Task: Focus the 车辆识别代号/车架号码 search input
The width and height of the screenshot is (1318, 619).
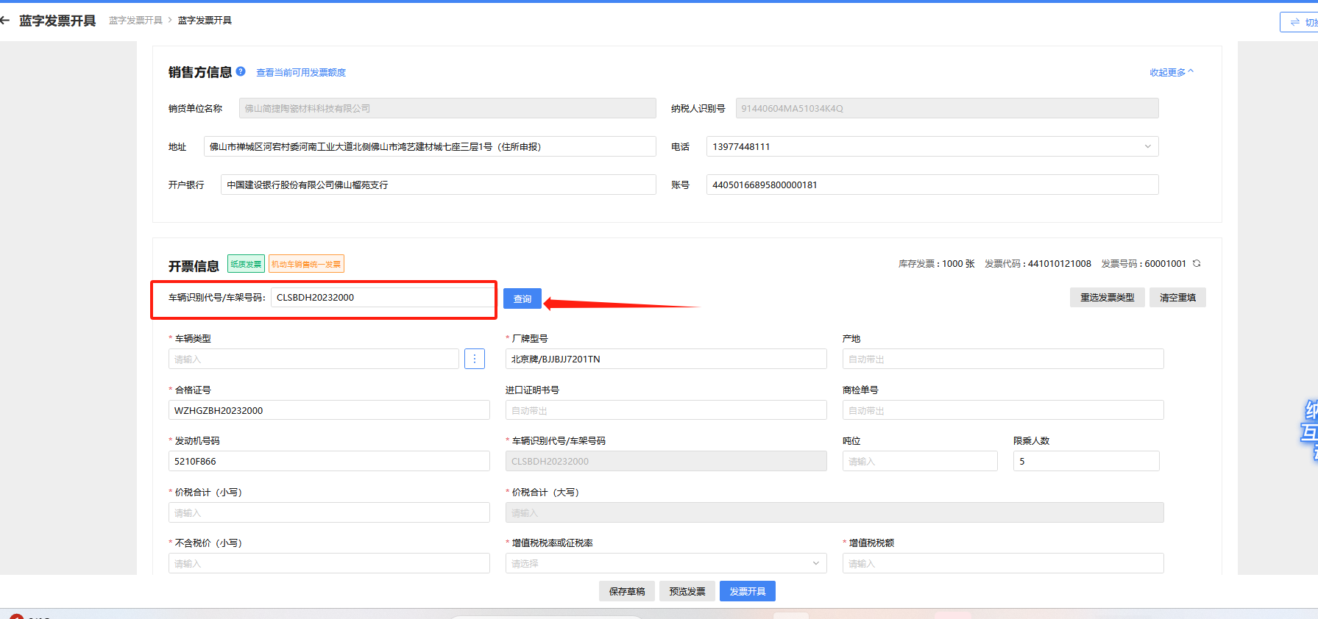Action: (381, 298)
